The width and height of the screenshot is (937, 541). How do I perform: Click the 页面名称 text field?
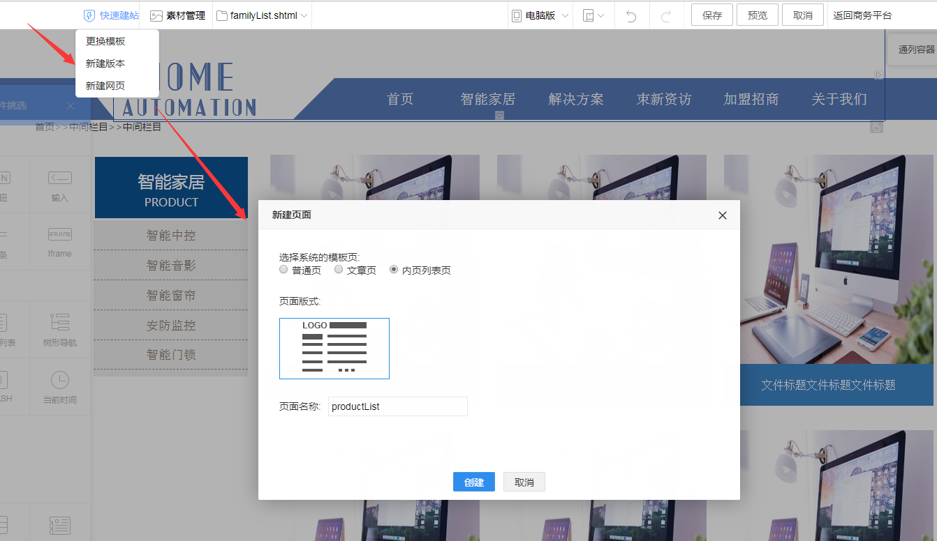coord(397,406)
